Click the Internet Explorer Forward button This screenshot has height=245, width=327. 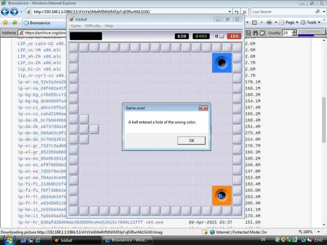14,12
